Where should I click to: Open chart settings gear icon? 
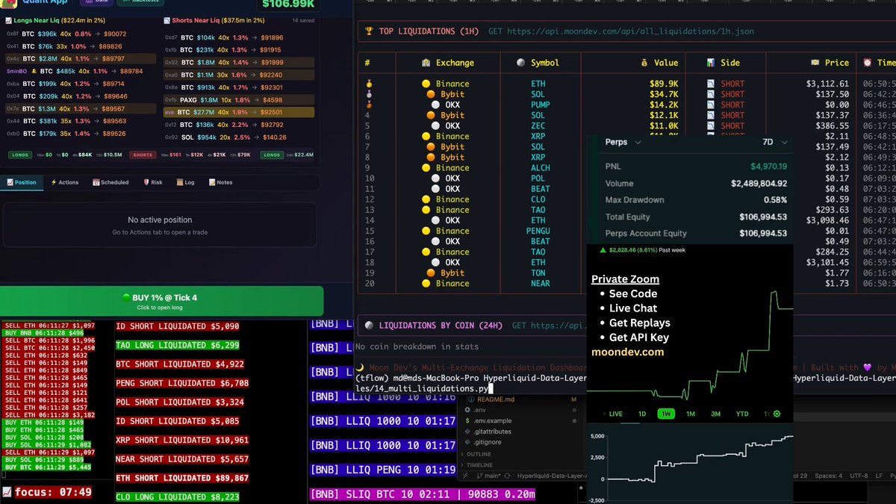[777, 414]
